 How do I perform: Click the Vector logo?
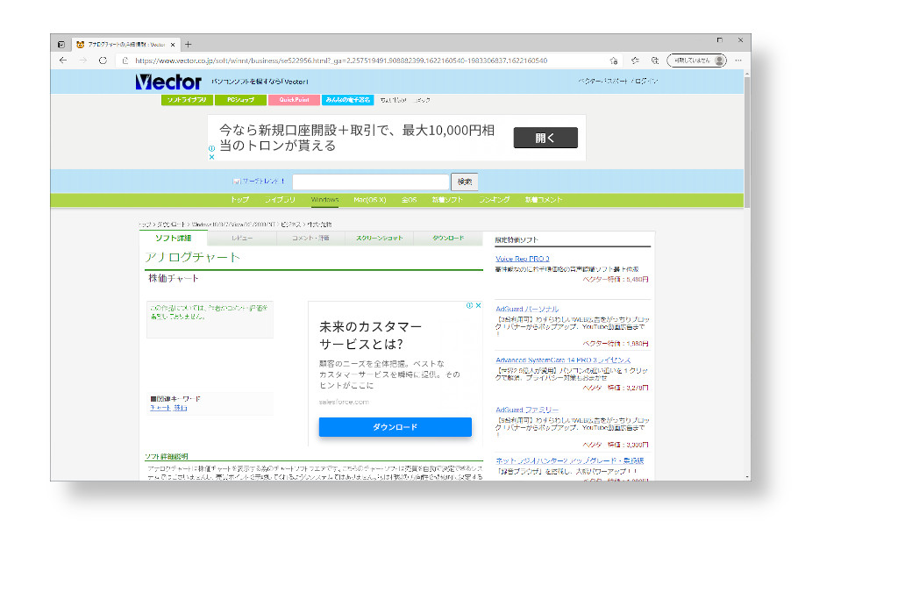point(168,82)
